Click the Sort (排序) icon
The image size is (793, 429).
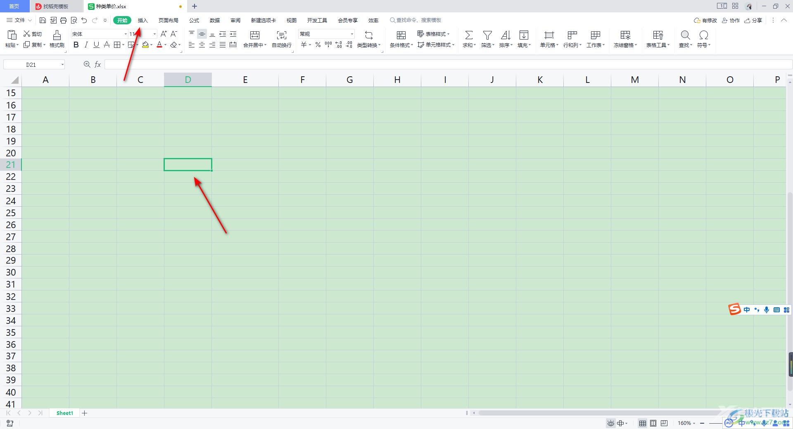506,35
